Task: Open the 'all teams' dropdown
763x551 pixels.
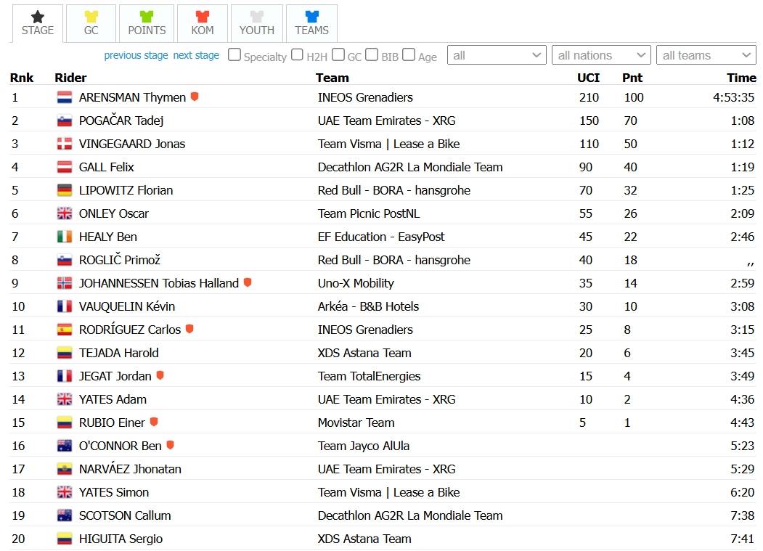Action: pos(706,55)
